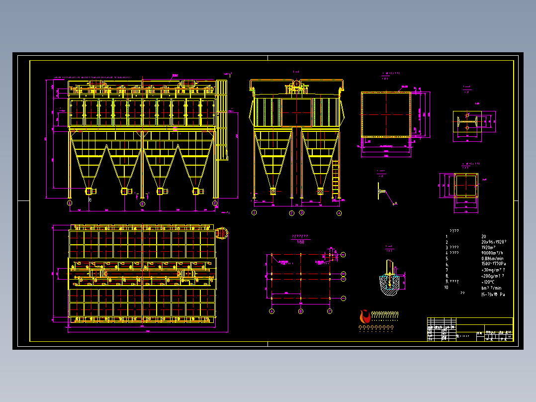Select the "90000m?/h" value in the spec list
Screen dimensions: 536x402
(x=492, y=253)
